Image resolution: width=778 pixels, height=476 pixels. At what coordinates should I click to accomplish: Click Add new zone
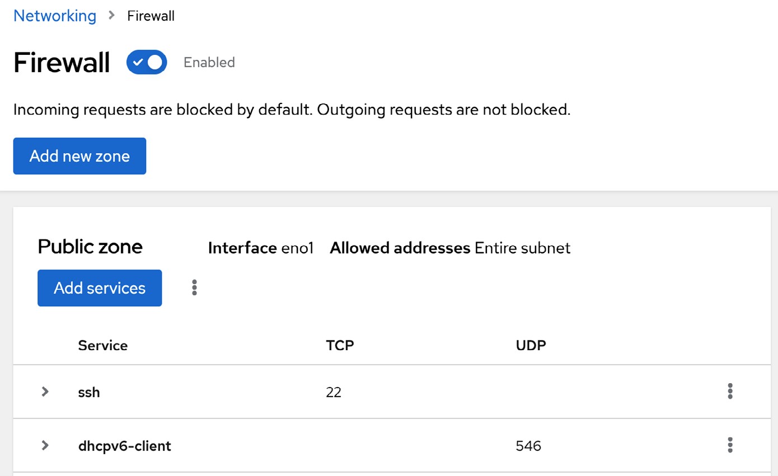[79, 156]
